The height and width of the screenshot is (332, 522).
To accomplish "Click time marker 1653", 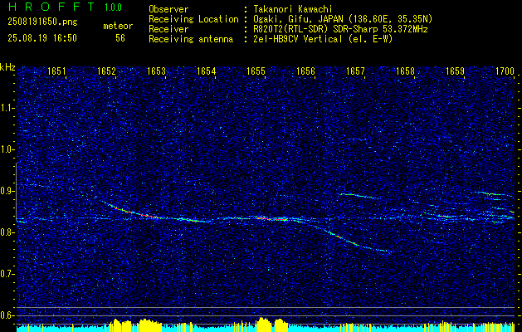I will 156,71.
